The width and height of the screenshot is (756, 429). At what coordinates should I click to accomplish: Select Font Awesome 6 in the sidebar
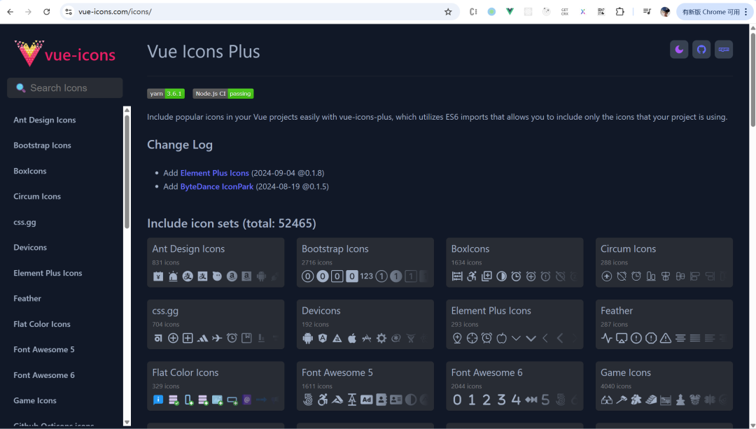coord(44,375)
